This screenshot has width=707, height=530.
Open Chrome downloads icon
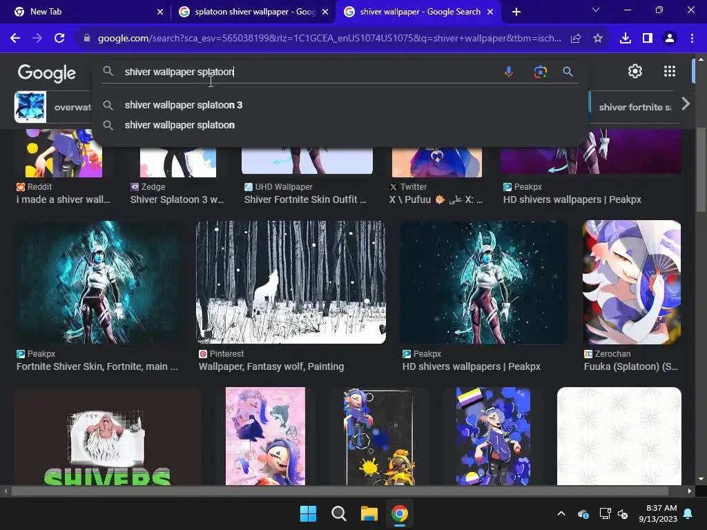click(x=626, y=39)
